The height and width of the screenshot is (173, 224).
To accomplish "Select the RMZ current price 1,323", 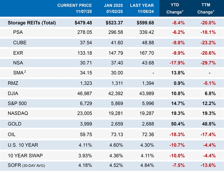I will pos(86,83).
